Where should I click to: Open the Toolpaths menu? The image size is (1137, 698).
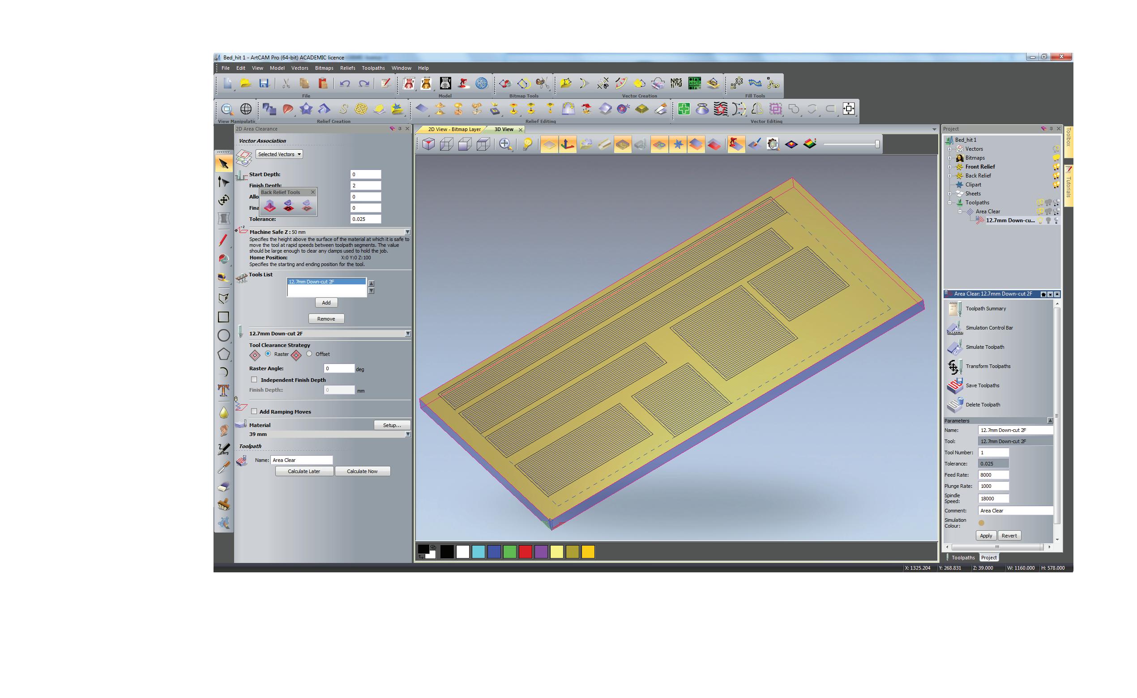point(373,68)
